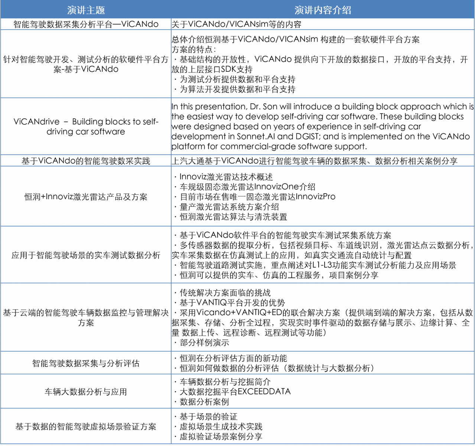Select the topic "车辆大数据分析与应用"
Screen dimensions: 475x446
pos(86,392)
